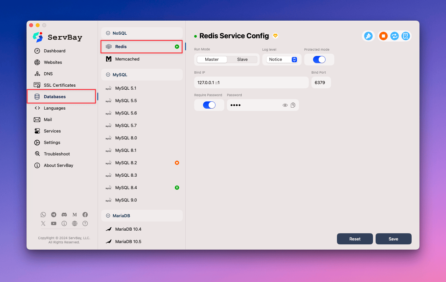
Task: Disable Protected mode for Redis
Action: [x=319, y=59]
